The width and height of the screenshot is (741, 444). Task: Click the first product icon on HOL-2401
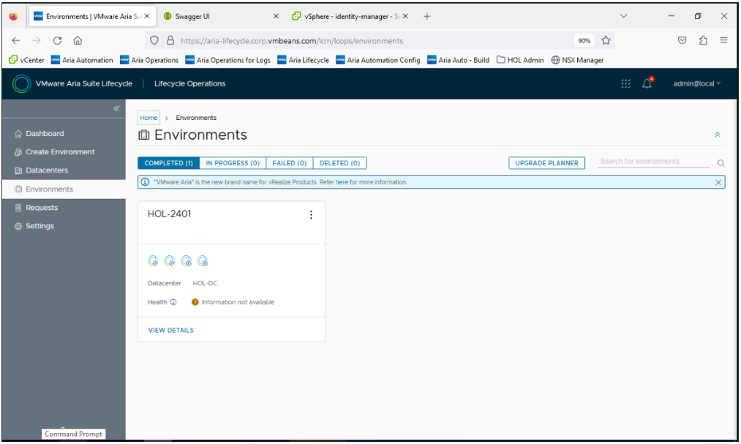[x=153, y=260]
